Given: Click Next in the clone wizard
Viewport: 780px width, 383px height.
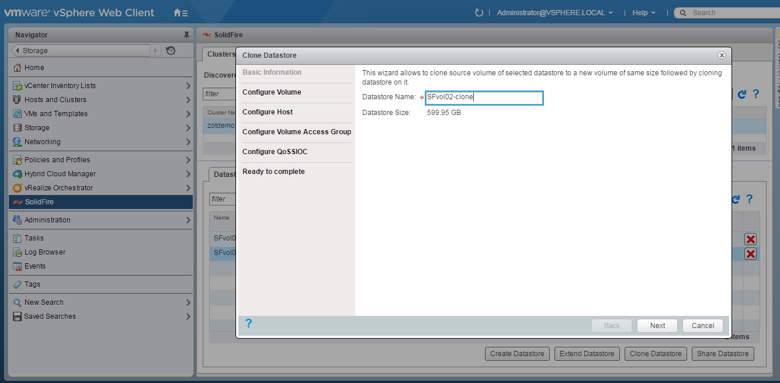Looking at the screenshot, I should (657, 326).
